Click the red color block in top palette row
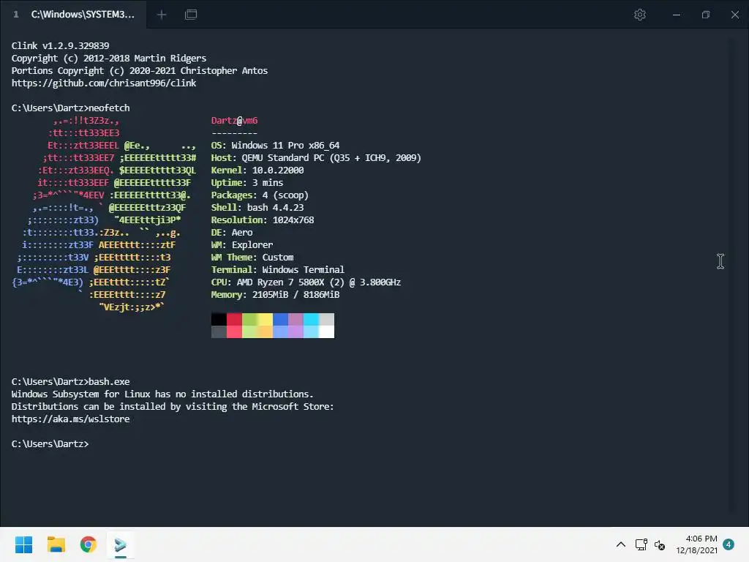749x562 pixels. click(x=234, y=319)
